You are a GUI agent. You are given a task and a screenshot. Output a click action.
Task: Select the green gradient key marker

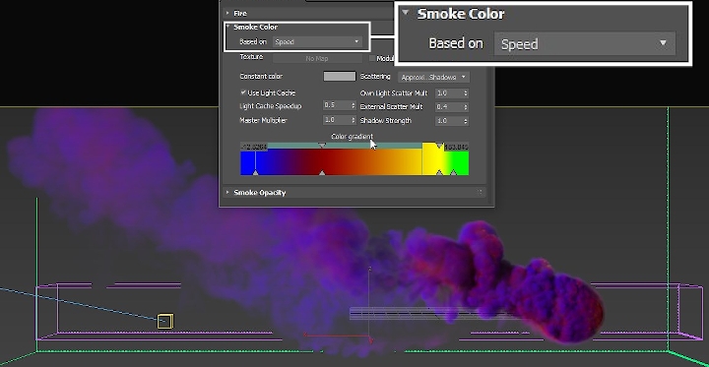454,172
